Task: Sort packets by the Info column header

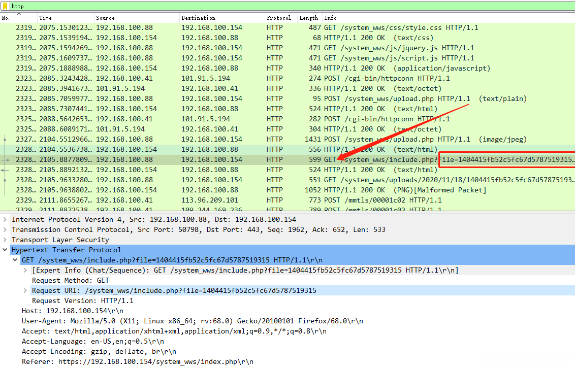Action: [x=449, y=18]
